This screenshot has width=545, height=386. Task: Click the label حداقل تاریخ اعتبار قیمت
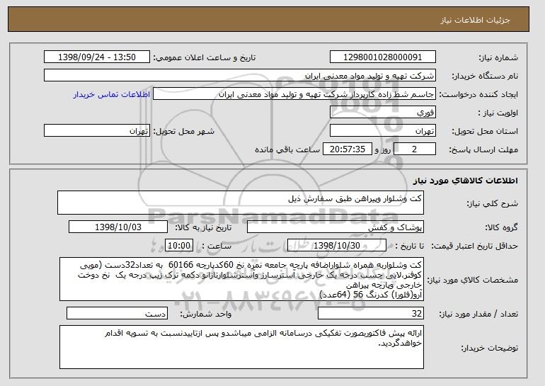(x=475, y=246)
